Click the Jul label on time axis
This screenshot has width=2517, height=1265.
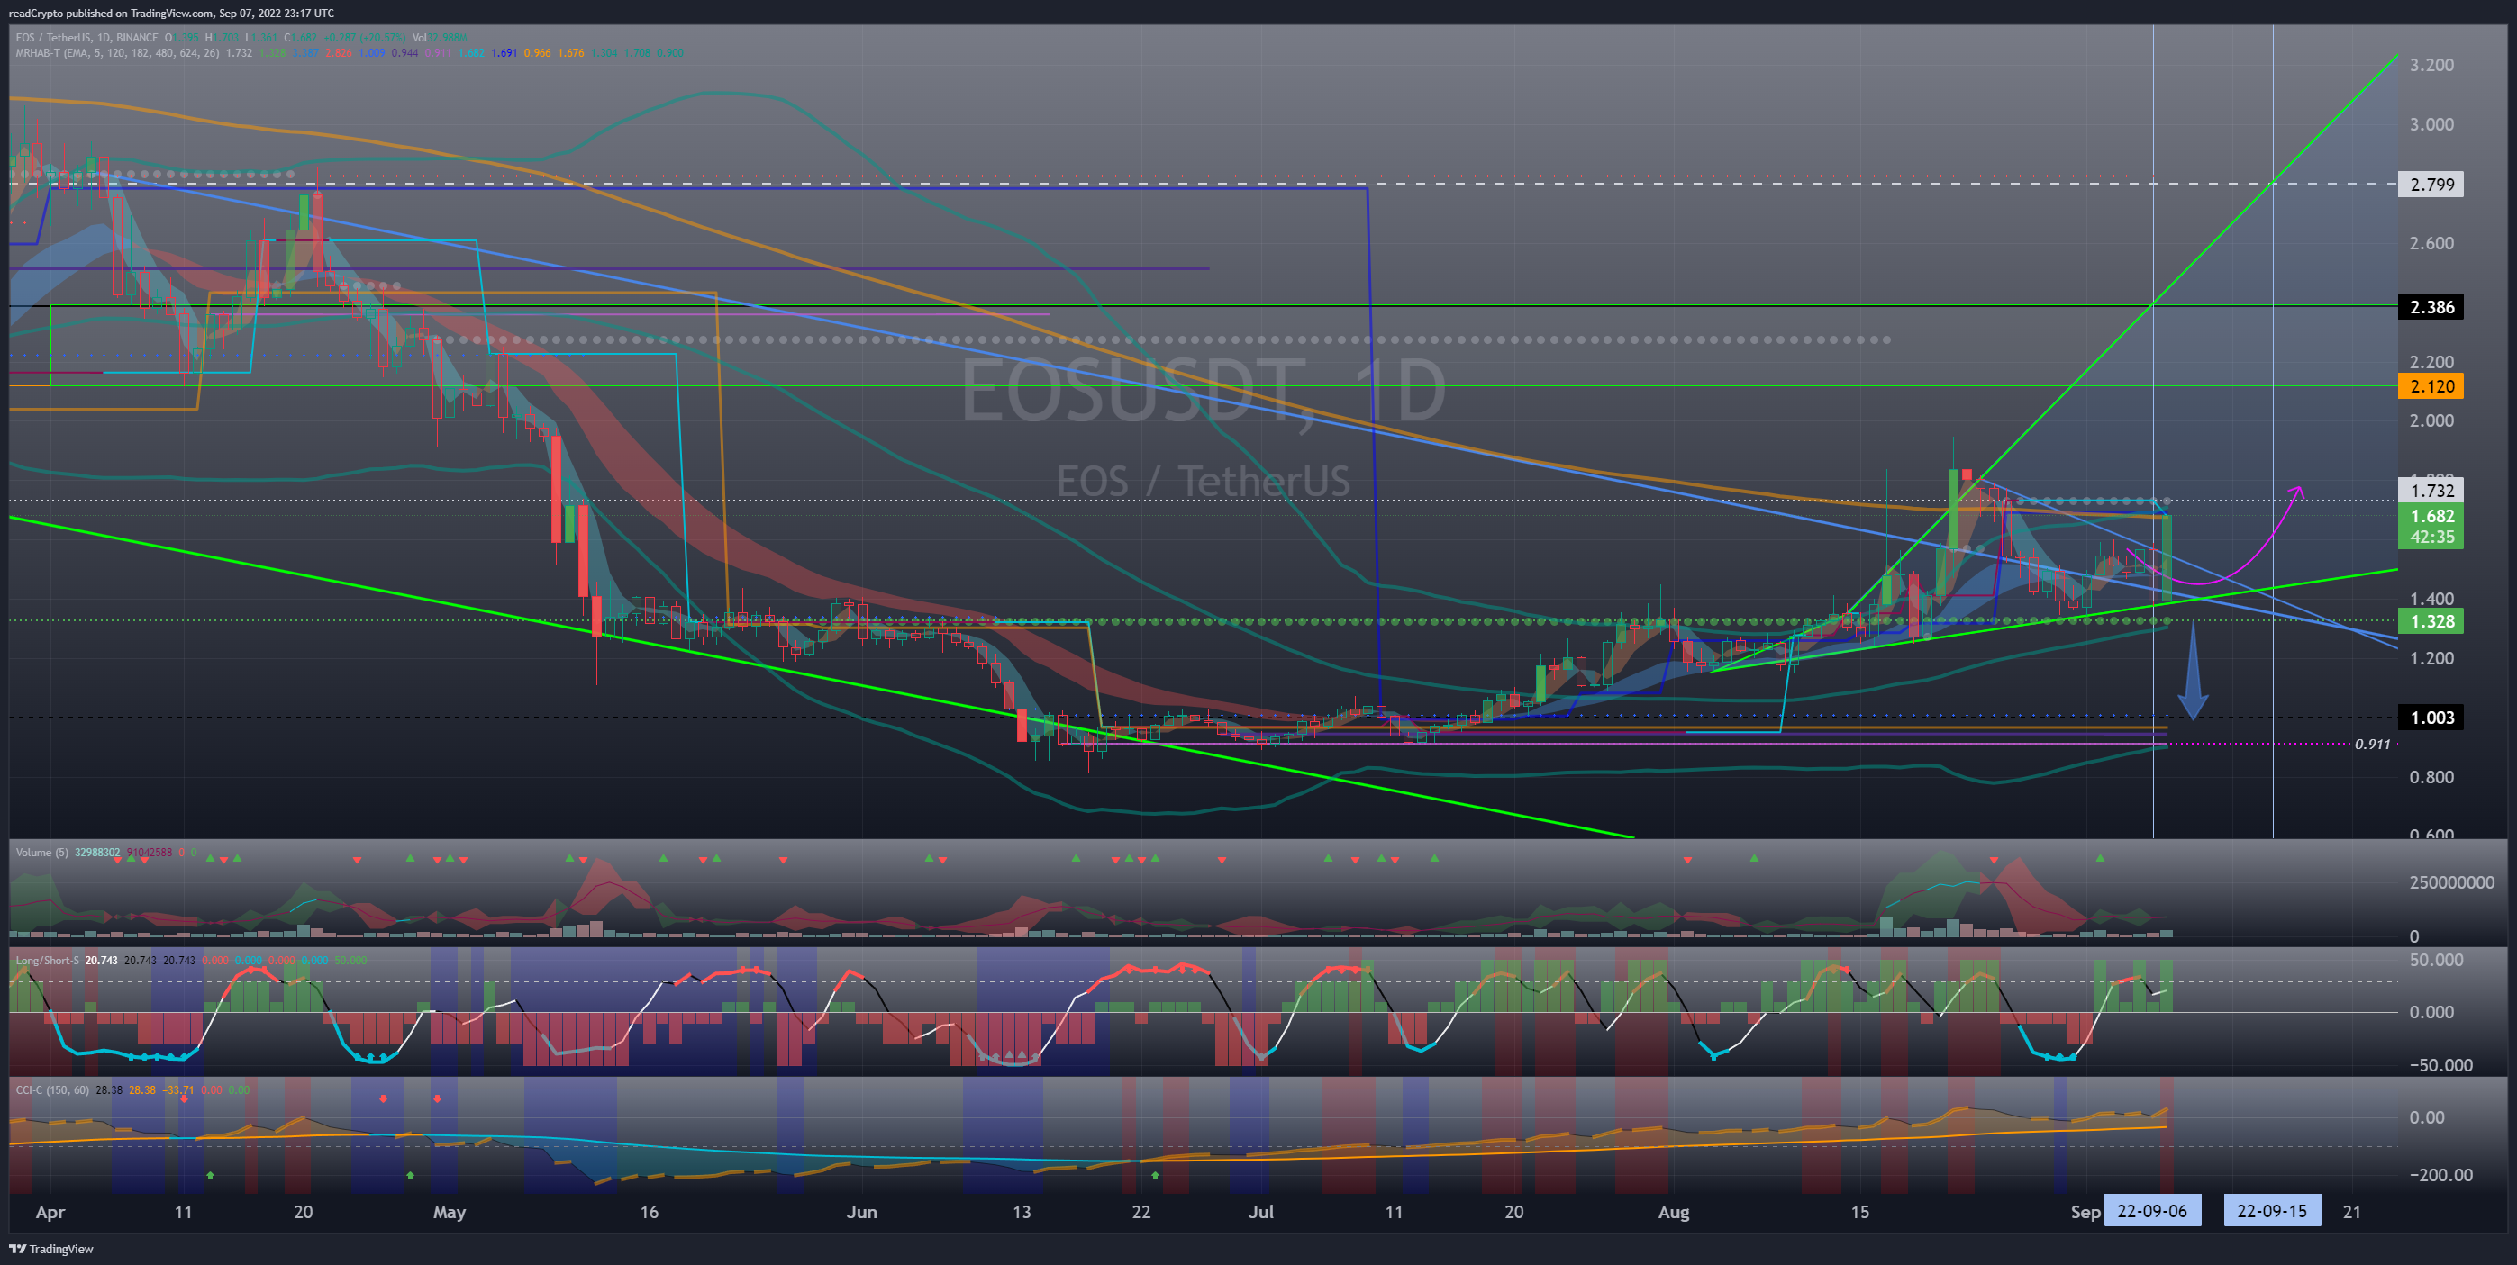point(1260,1212)
